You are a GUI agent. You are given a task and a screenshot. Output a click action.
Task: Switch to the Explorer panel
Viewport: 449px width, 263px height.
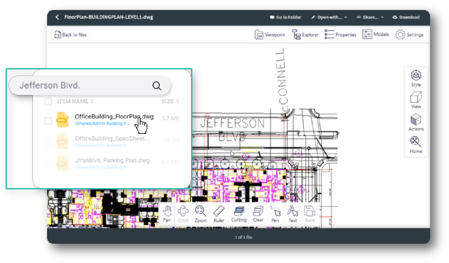(x=305, y=35)
